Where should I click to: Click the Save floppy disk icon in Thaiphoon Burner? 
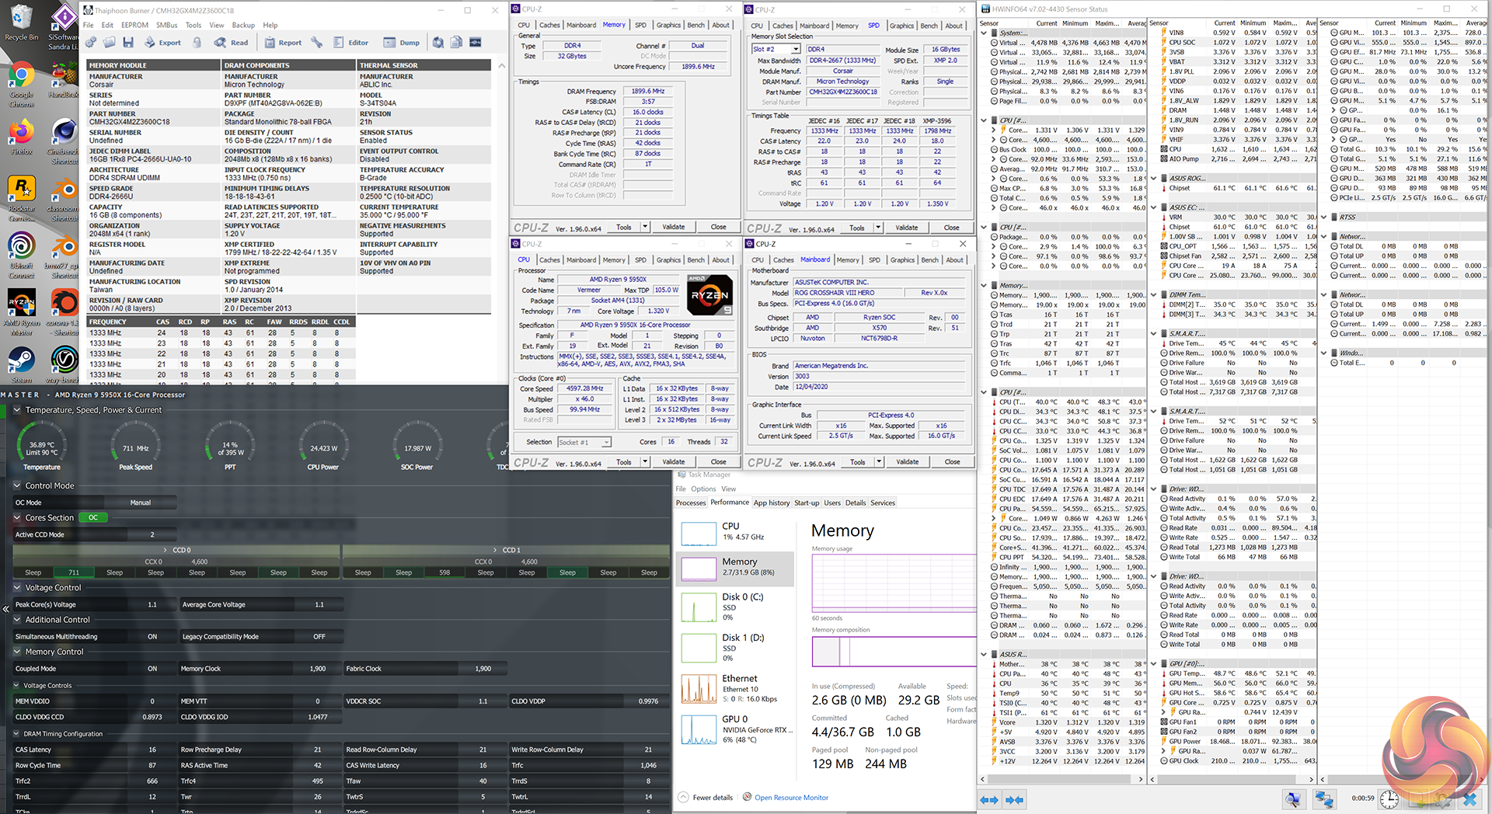tap(127, 43)
